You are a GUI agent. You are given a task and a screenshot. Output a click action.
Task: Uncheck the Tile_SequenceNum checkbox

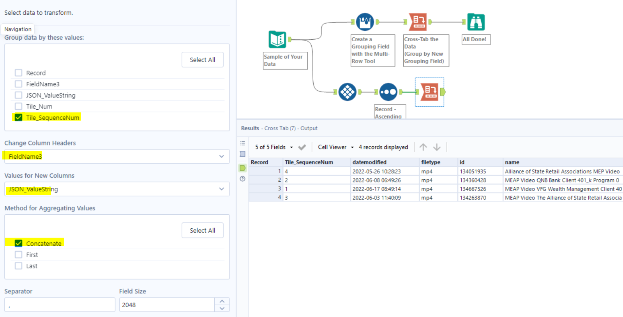(x=18, y=117)
